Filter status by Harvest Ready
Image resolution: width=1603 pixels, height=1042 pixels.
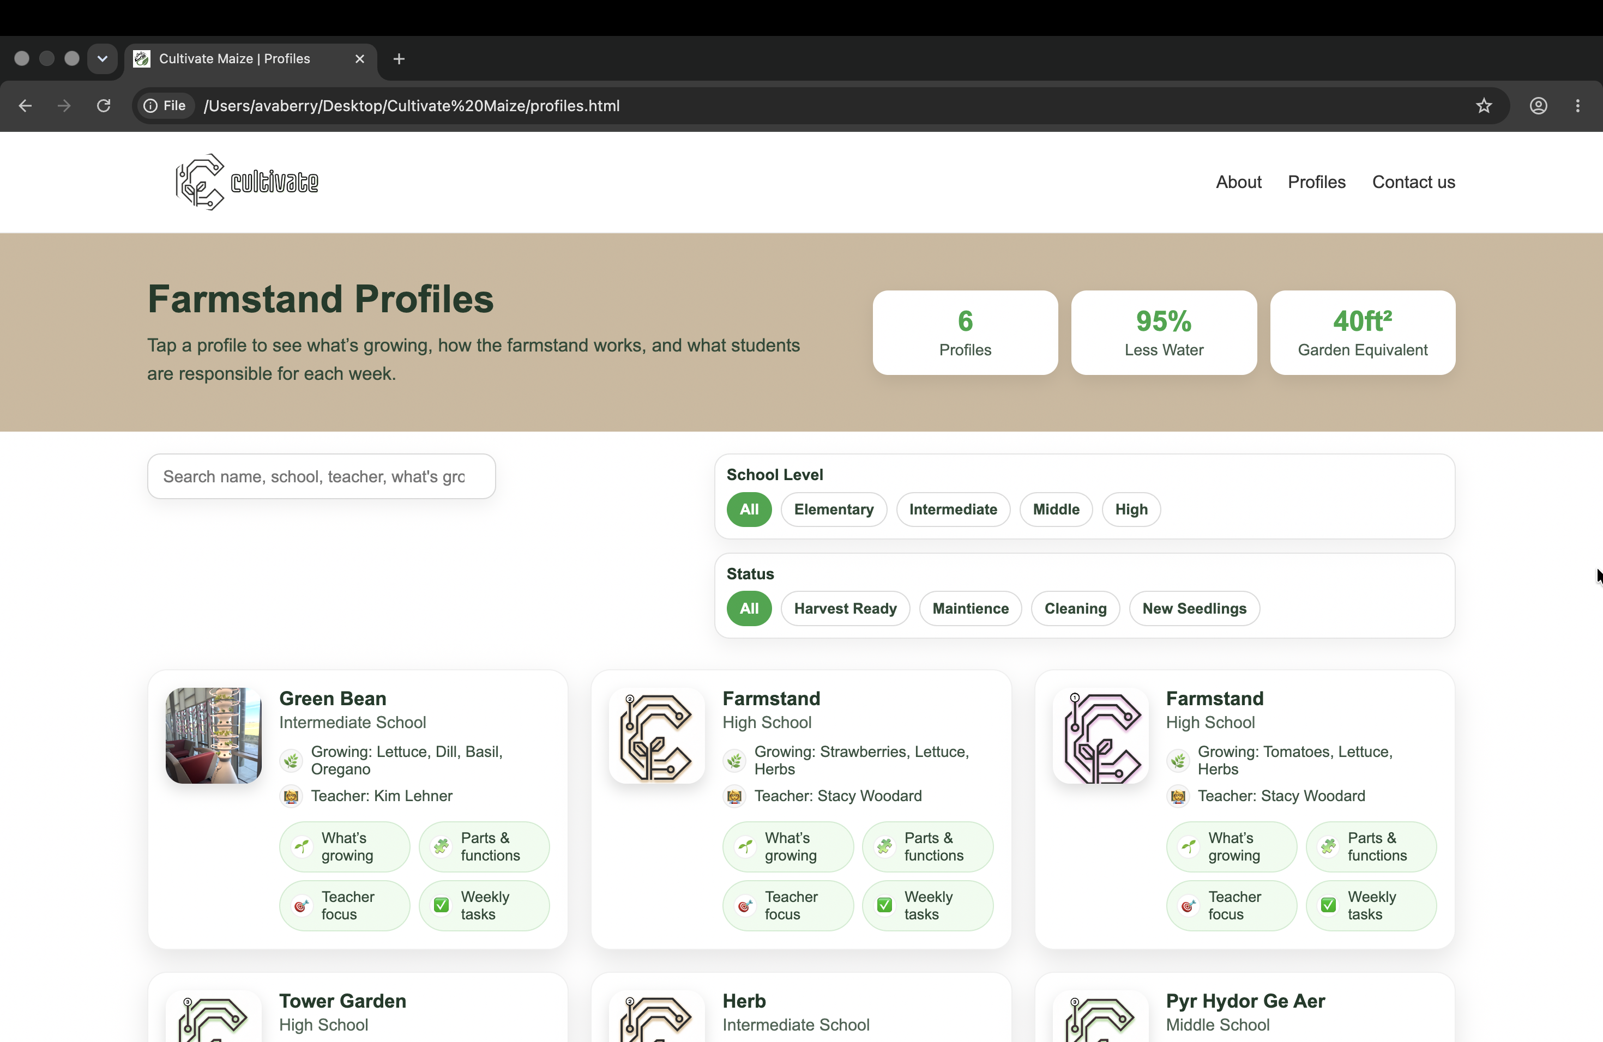tap(845, 609)
